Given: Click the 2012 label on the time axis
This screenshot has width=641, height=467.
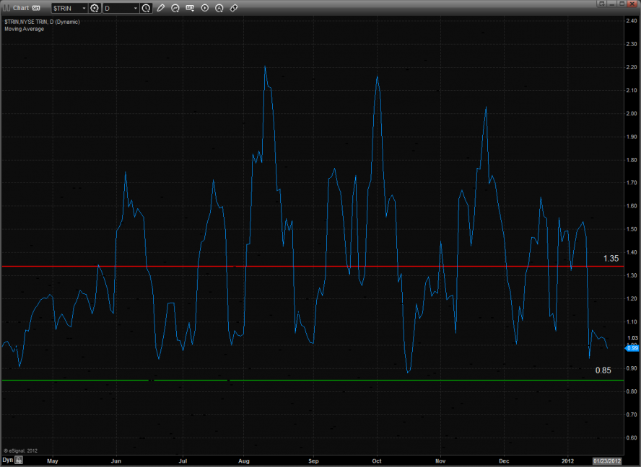Looking at the screenshot, I should point(567,461).
